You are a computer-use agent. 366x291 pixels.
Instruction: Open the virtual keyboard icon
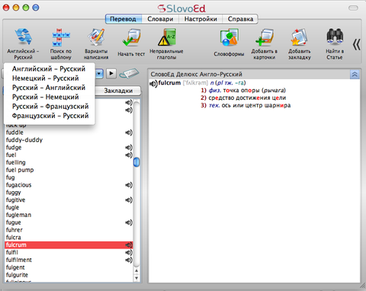point(130,74)
